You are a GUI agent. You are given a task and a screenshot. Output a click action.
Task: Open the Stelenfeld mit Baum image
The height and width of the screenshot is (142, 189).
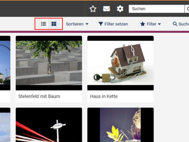(49, 63)
